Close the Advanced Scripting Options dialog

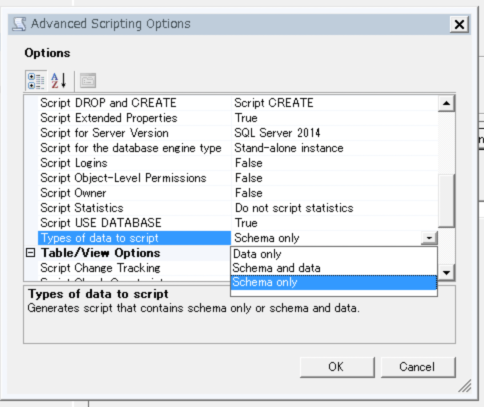click(458, 24)
